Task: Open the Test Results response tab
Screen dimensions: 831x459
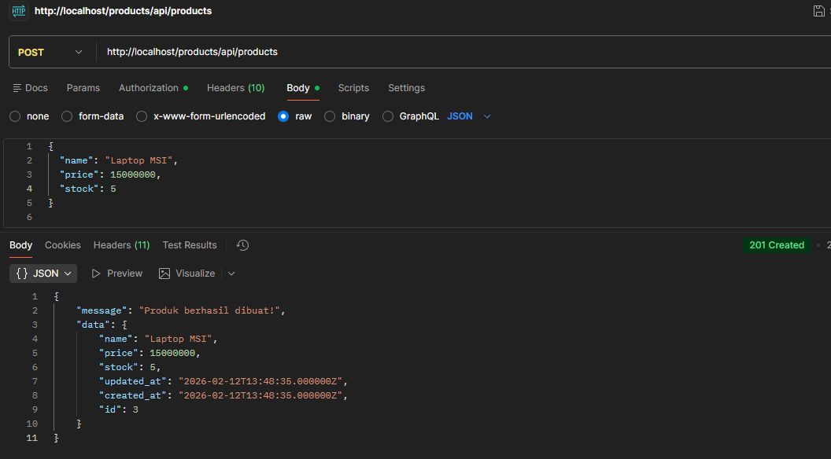Action: pyautogui.click(x=189, y=245)
